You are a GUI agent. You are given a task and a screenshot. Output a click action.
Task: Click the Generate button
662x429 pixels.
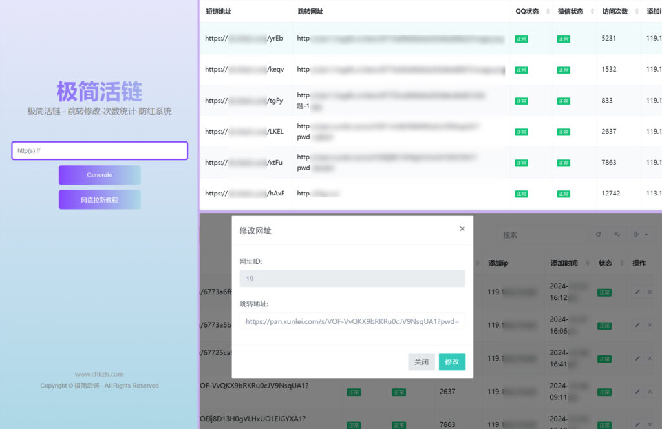pyautogui.click(x=99, y=175)
